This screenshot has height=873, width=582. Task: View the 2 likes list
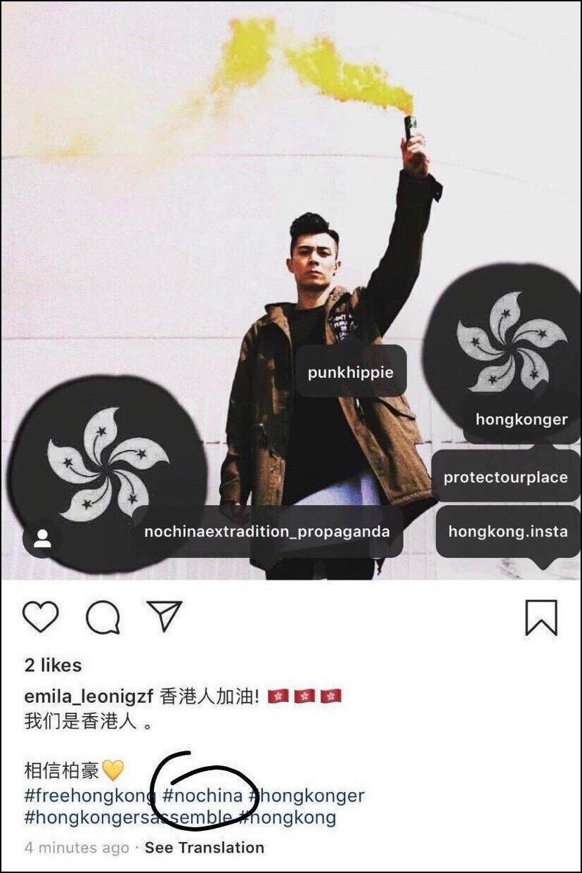(53, 665)
